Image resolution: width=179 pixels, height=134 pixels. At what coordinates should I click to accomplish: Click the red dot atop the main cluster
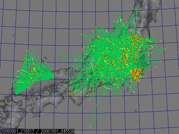(119, 13)
